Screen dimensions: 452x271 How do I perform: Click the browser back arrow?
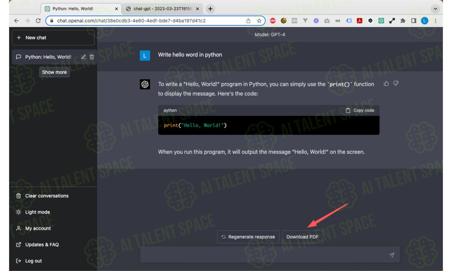pyautogui.click(x=16, y=21)
